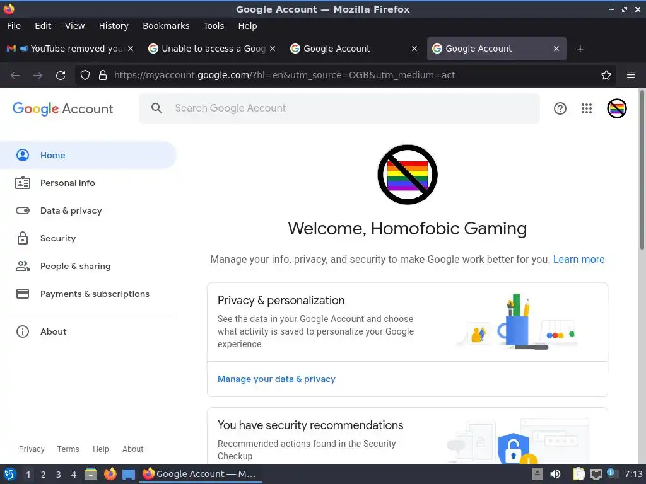Open the File menu
The width and height of the screenshot is (646, 484).
14,26
